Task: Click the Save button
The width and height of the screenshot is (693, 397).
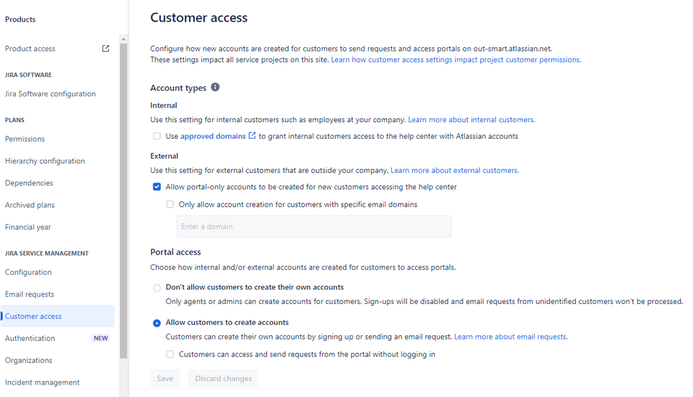Action: point(165,378)
